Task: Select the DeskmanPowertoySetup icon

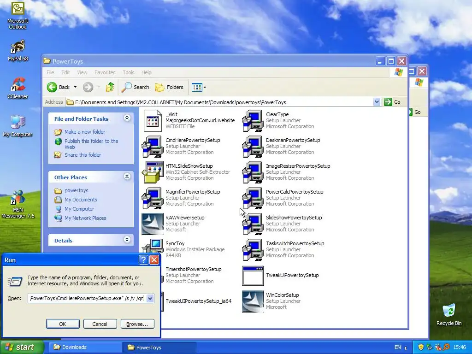Action: [253, 147]
